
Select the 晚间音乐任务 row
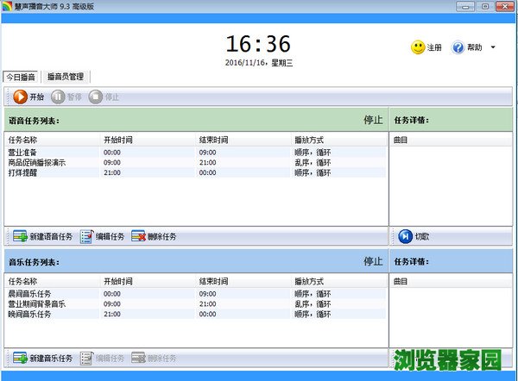pos(29,315)
